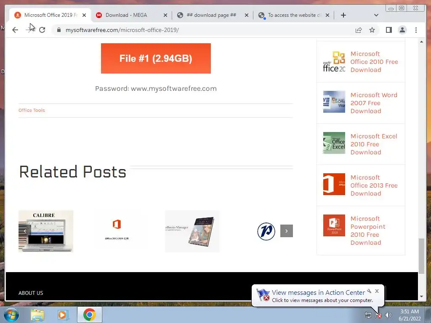This screenshot has height=323, width=431.
Task: Close the ## download page ## tab
Action: [247, 15]
